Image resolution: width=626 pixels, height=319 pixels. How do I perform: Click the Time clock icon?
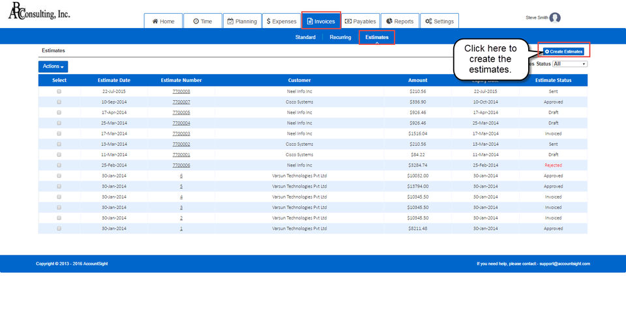(196, 21)
